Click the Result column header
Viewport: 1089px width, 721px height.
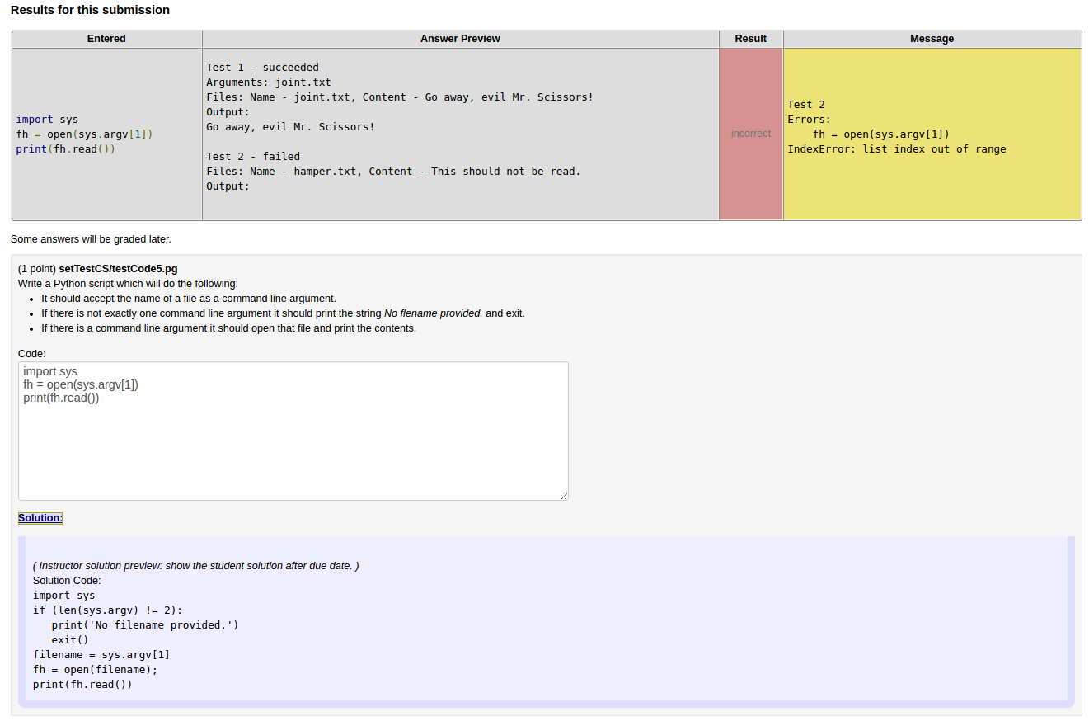[x=749, y=38]
